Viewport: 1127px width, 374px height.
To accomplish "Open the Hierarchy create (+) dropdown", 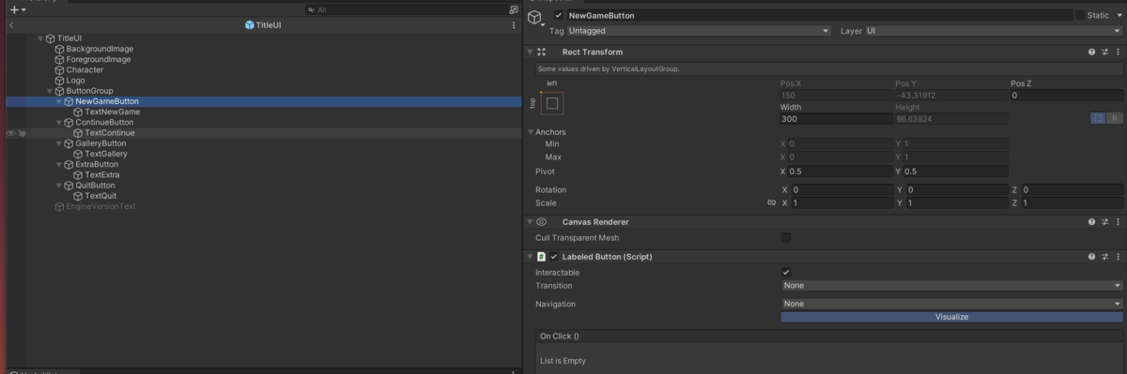I will point(18,9).
